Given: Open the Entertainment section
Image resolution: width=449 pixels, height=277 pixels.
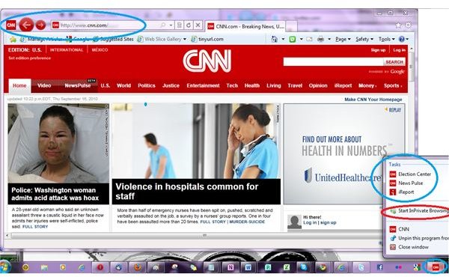Looking at the screenshot, I should point(203,85).
